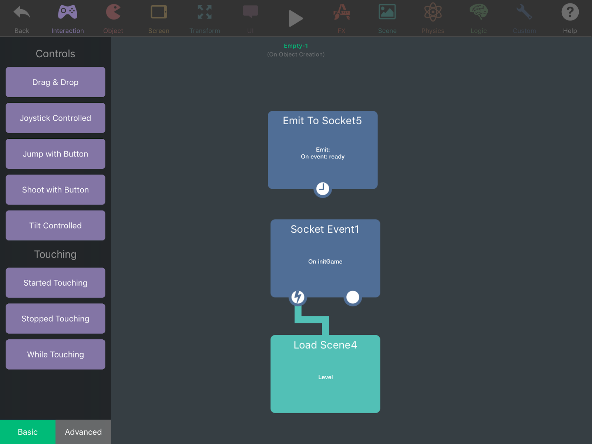Open the Transform category
The image size is (592, 444).
(205, 18)
